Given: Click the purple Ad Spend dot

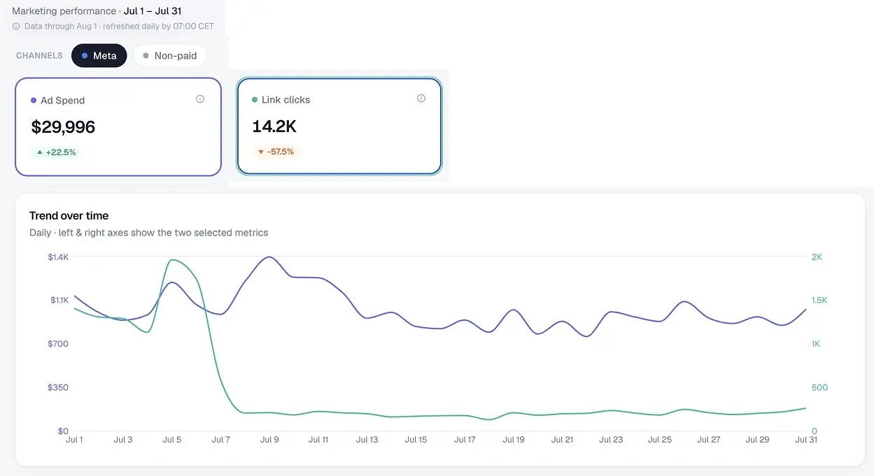Looking at the screenshot, I should click(x=34, y=101).
